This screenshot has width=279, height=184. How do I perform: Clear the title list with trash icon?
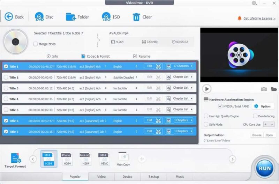pyautogui.click(x=136, y=17)
